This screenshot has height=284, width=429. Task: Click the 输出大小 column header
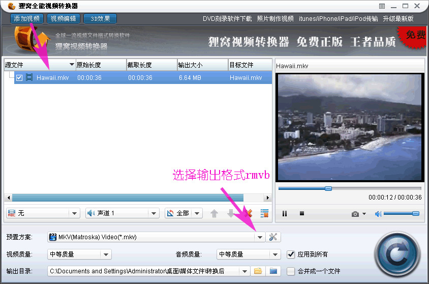pos(203,65)
